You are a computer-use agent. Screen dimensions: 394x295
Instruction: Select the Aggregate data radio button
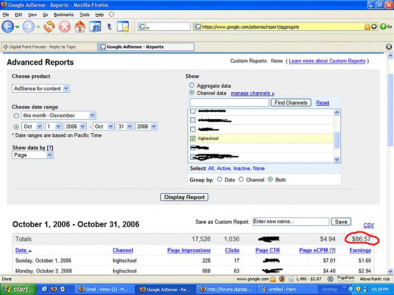pyautogui.click(x=192, y=85)
